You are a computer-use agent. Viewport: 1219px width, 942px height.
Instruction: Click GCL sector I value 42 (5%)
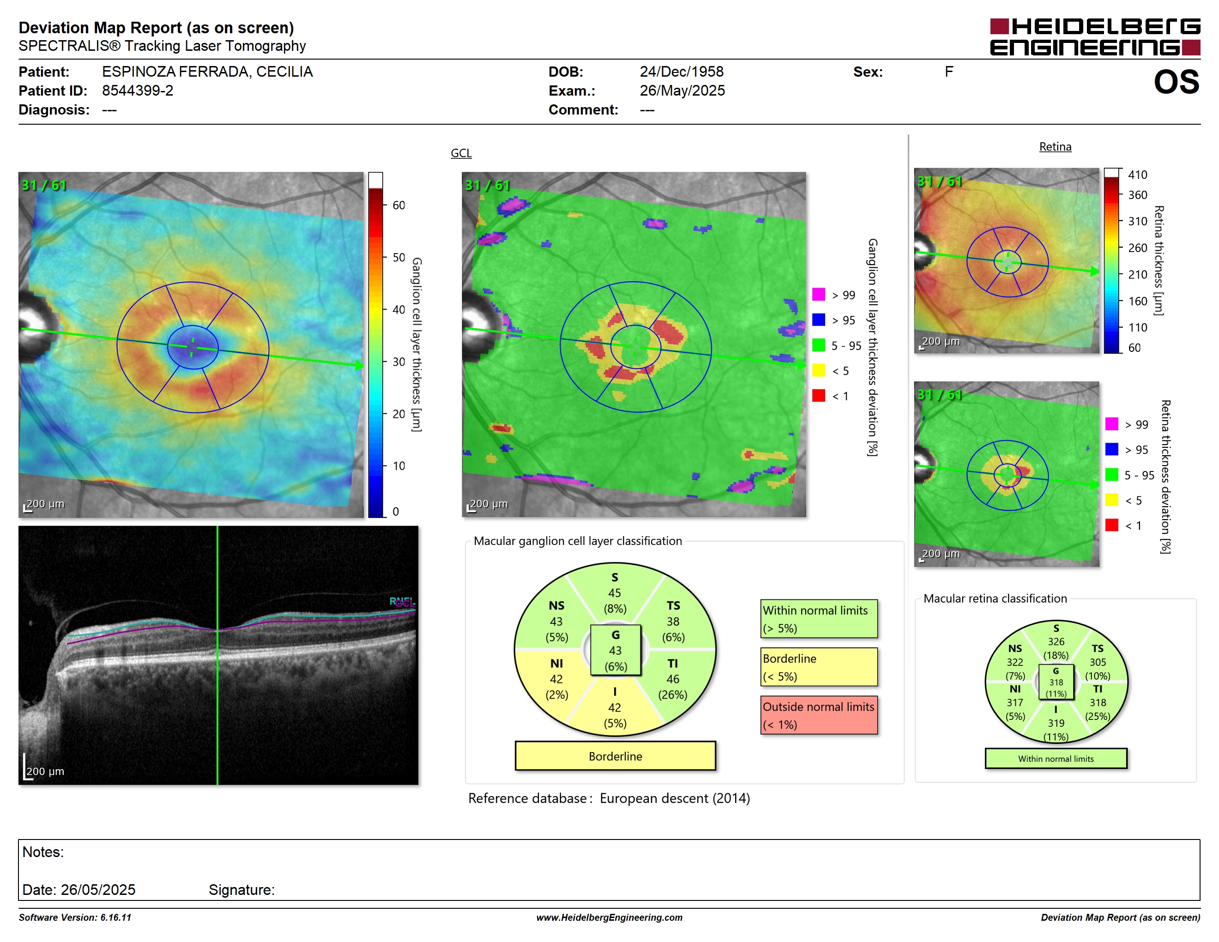(x=615, y=707)
